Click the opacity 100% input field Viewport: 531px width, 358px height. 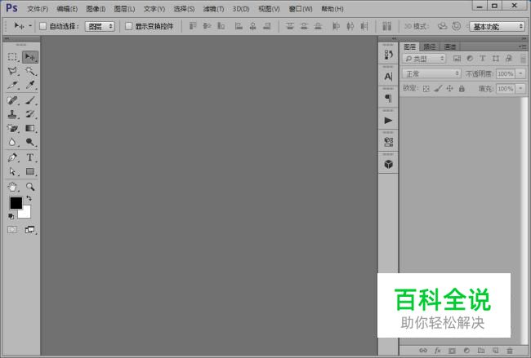505,73
